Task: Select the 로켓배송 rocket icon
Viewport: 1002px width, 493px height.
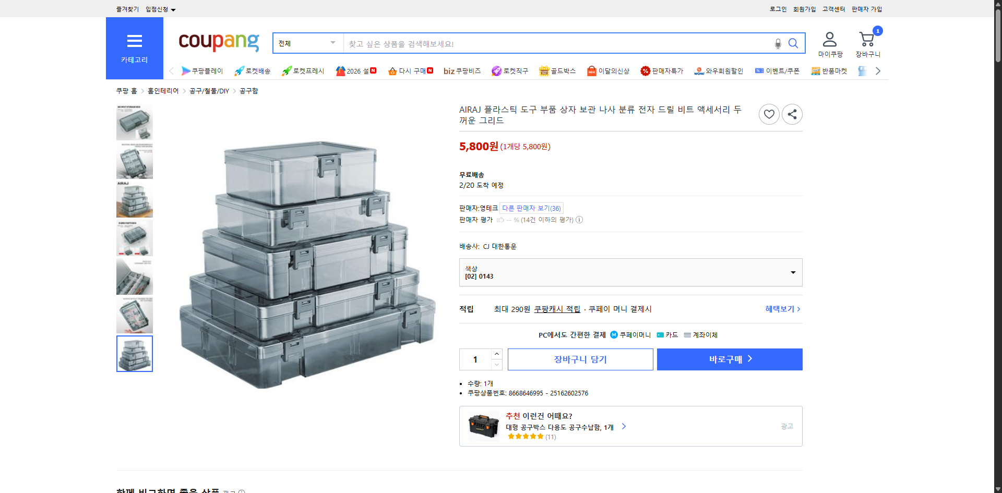Action: pos(238,71)
